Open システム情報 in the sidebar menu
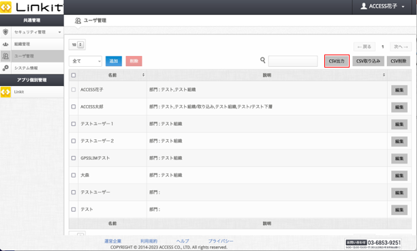This screenshot has height=251, width=417. [x=26, y=68]
